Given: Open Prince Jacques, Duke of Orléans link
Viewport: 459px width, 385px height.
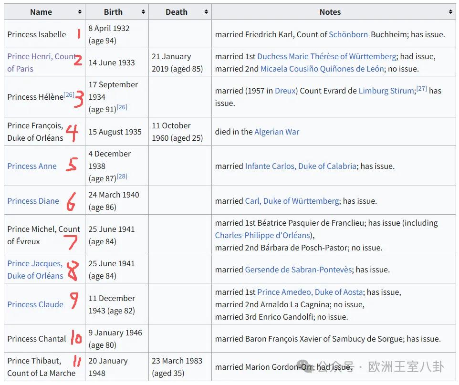Looking at the screenshot, I should tap(35, 270).
